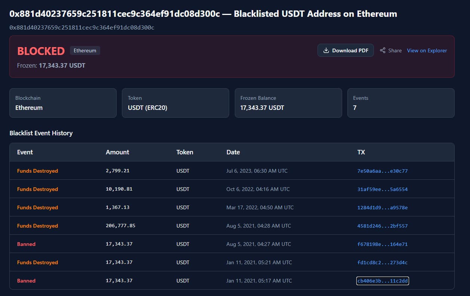Click USDT token in the Oct 6, 2022 row

(183, 189)
